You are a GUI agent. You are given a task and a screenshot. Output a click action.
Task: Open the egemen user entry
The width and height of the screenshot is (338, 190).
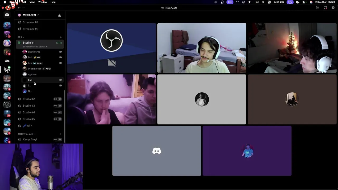42,74
